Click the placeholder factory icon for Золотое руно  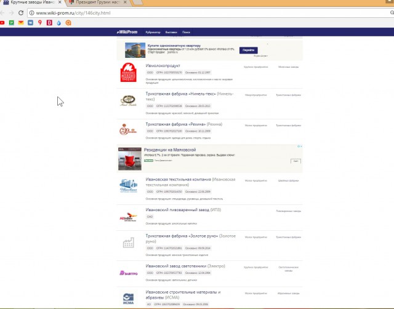(x=129, y=243)
